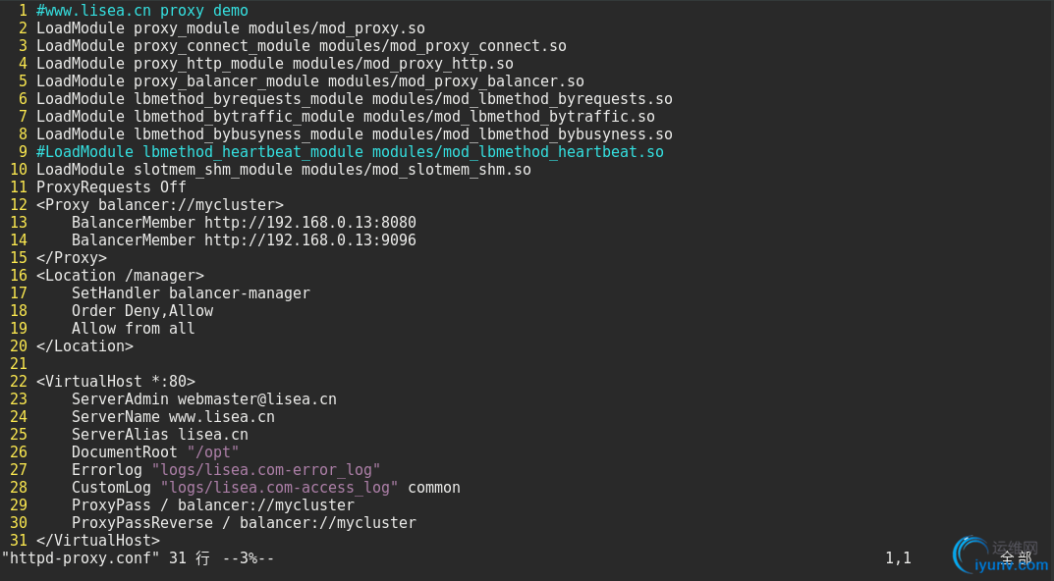Click the ServerAdmin webmaster@lisea.cn email
Image resolution: width=1054 pixels, height=581 pixels.
tap(256, 399)
